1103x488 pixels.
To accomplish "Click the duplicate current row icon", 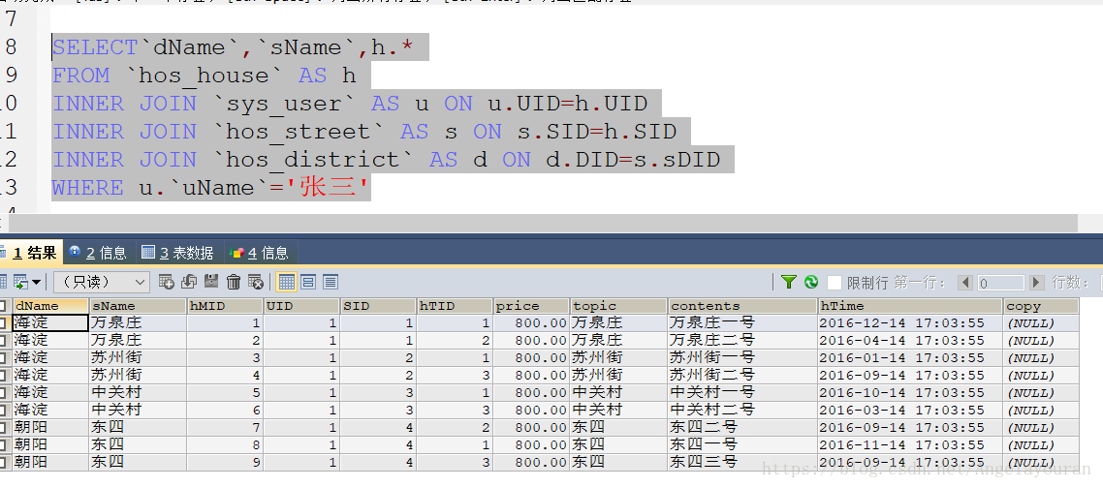I will point(189,282).
